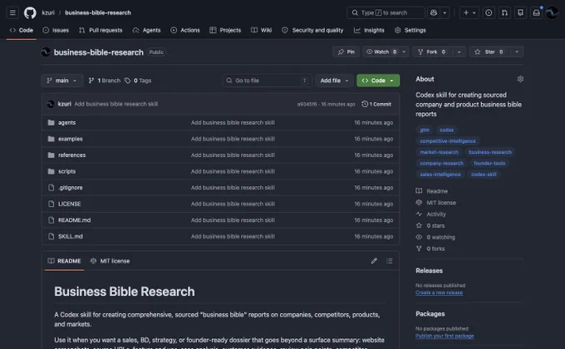Open pull requests icon in top header
Image resolution: width=565 pixels, height=349 pixels.
tap(504, 12)
